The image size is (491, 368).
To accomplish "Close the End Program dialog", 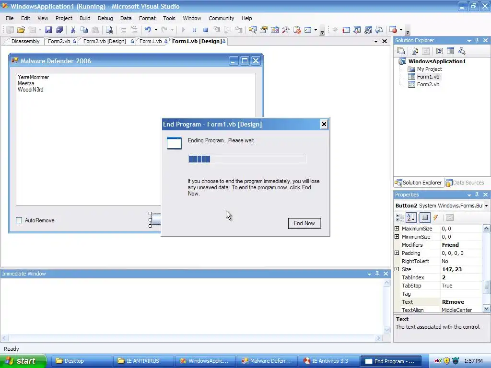I will point(324,124).
